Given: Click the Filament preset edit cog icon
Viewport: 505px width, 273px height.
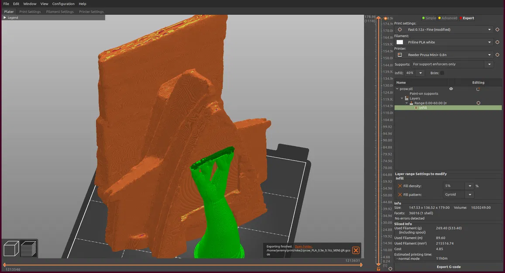Looking at the screenshot, I should pyautogui.click(x=497, y=42).
